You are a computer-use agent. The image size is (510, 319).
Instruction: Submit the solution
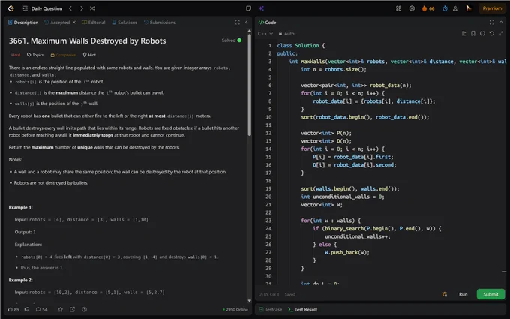coord(490,294)
